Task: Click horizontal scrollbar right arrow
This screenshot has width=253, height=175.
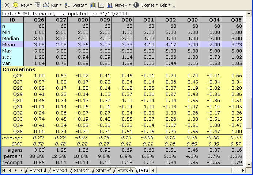Action: 243,170
